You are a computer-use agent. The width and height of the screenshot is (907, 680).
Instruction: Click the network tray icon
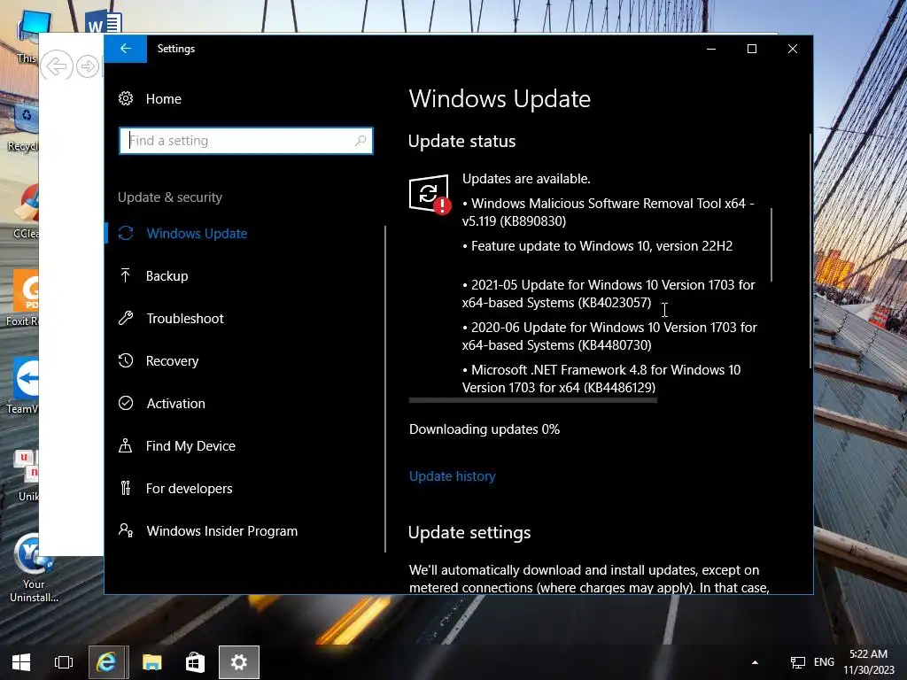[x=798, y=662]
